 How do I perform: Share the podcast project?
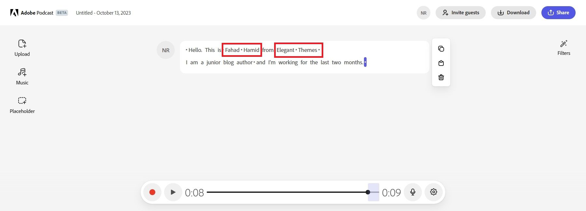pos(558,13)
